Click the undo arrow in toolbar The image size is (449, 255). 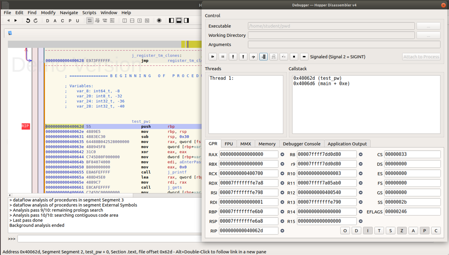(x=28, y=20)
